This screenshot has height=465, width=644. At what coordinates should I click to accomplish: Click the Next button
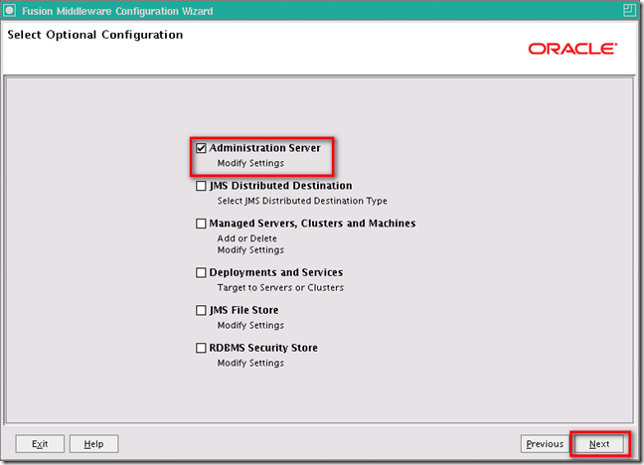(x=599, y=444)
